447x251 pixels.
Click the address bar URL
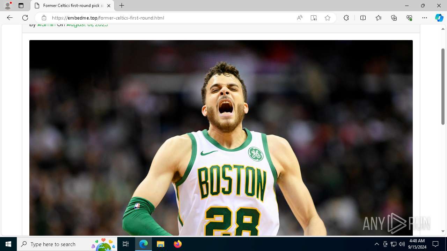tap(108, 18)
